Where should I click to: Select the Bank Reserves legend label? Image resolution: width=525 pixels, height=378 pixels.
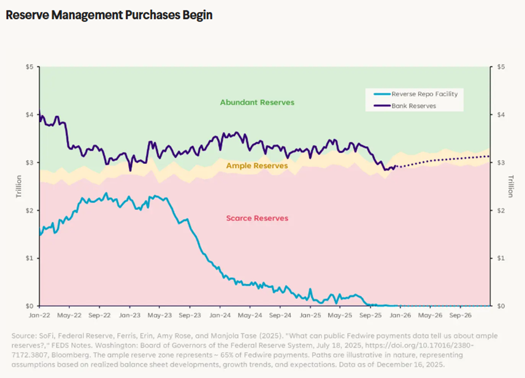tap(413, 106)
